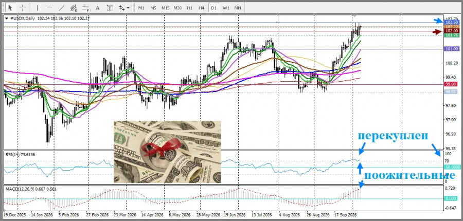The width and height of the screenshot is (463, 221).
Task: Click the RSI 50.0000 level tag
Action: 452,167
